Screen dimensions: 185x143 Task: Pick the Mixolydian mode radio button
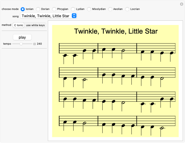[89, 9]
